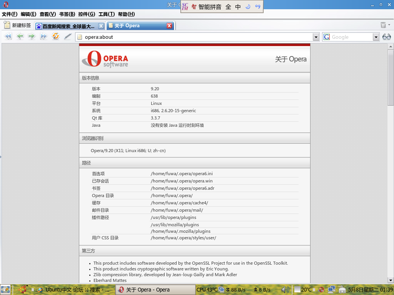Click the network computers tray icon

pyautogui.click(x=331, y=290)
